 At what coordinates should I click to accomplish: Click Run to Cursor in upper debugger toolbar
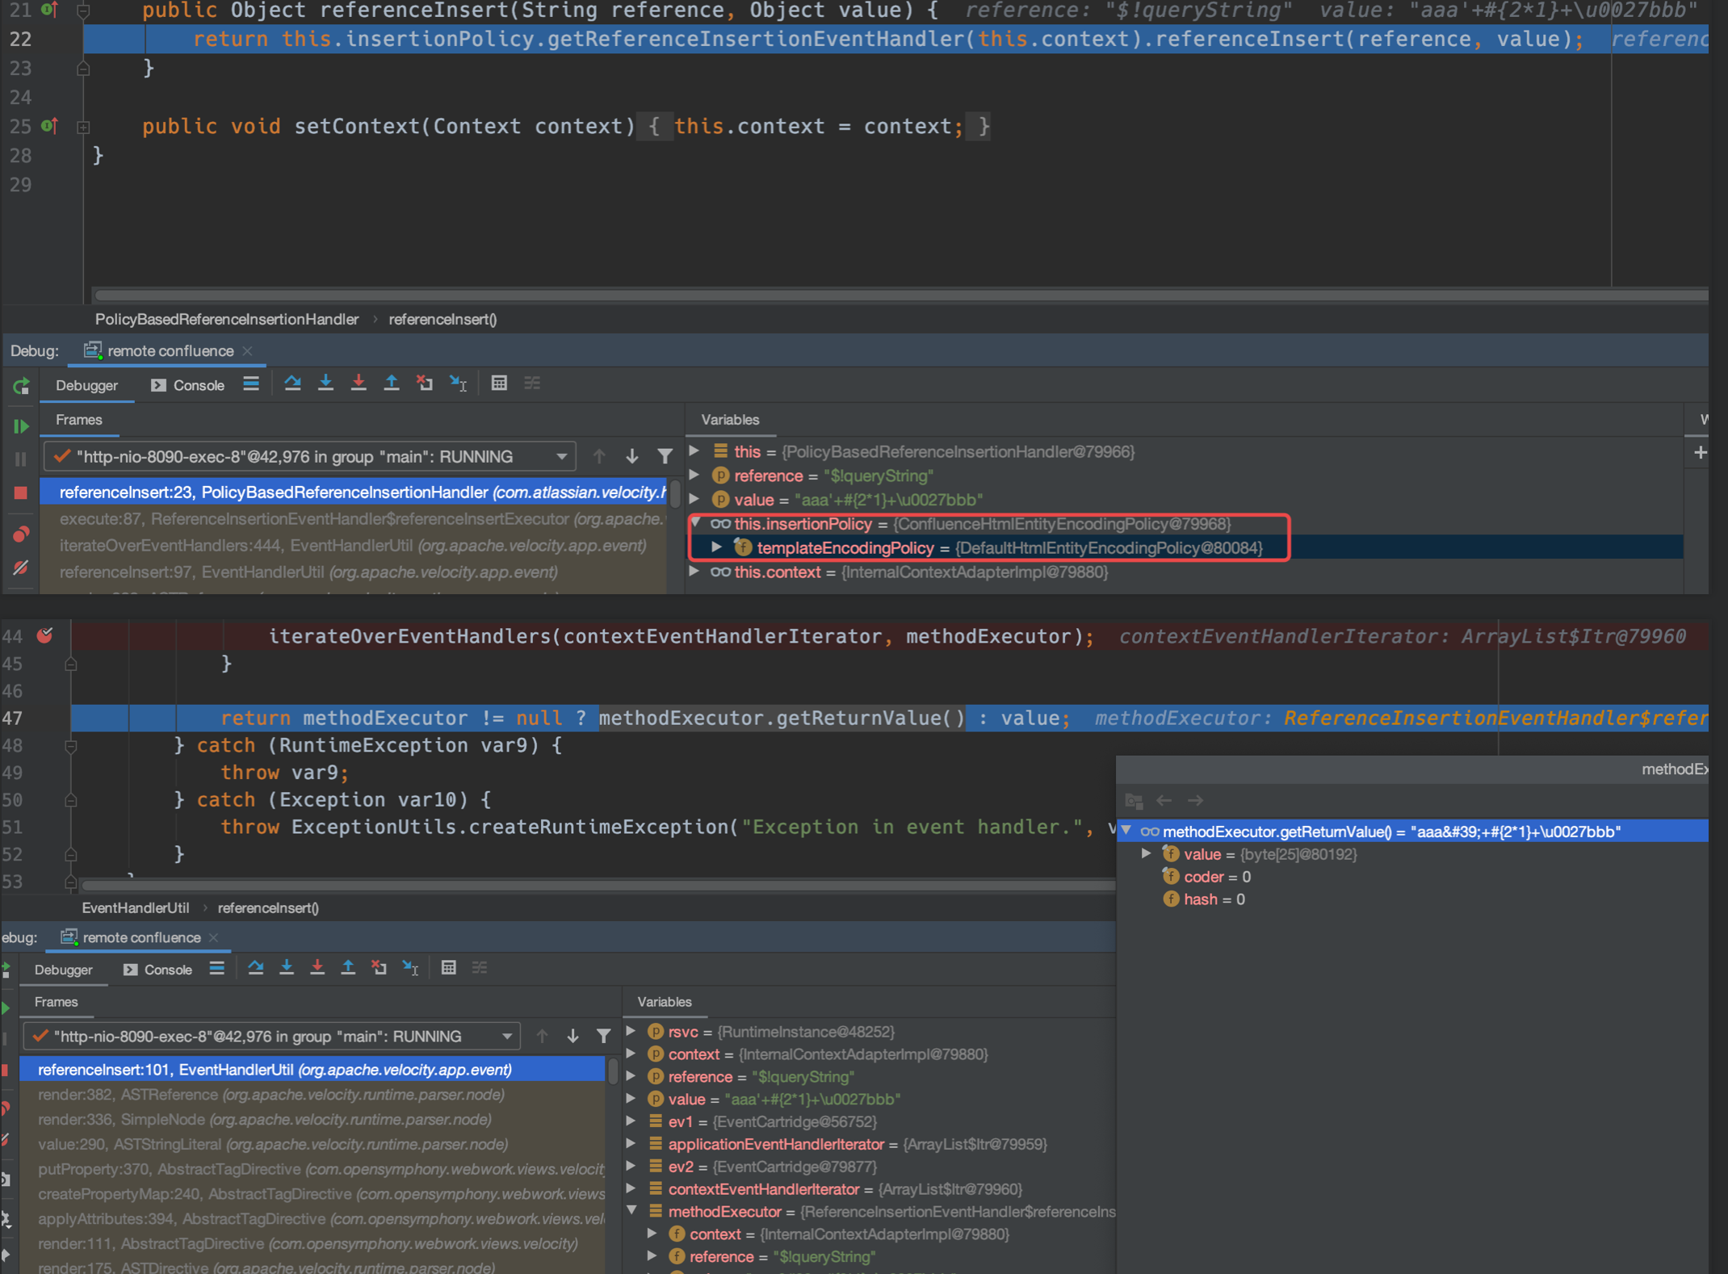click(x=458, y=383)
